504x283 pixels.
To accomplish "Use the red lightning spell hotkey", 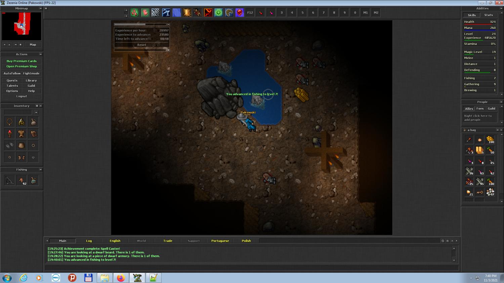I will 208,13.
